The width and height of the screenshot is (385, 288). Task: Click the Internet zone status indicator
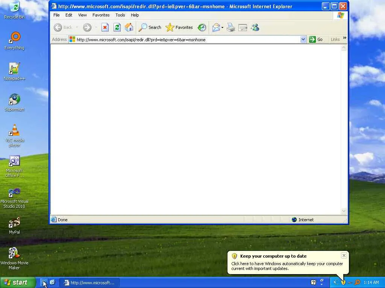click(303, 220)
